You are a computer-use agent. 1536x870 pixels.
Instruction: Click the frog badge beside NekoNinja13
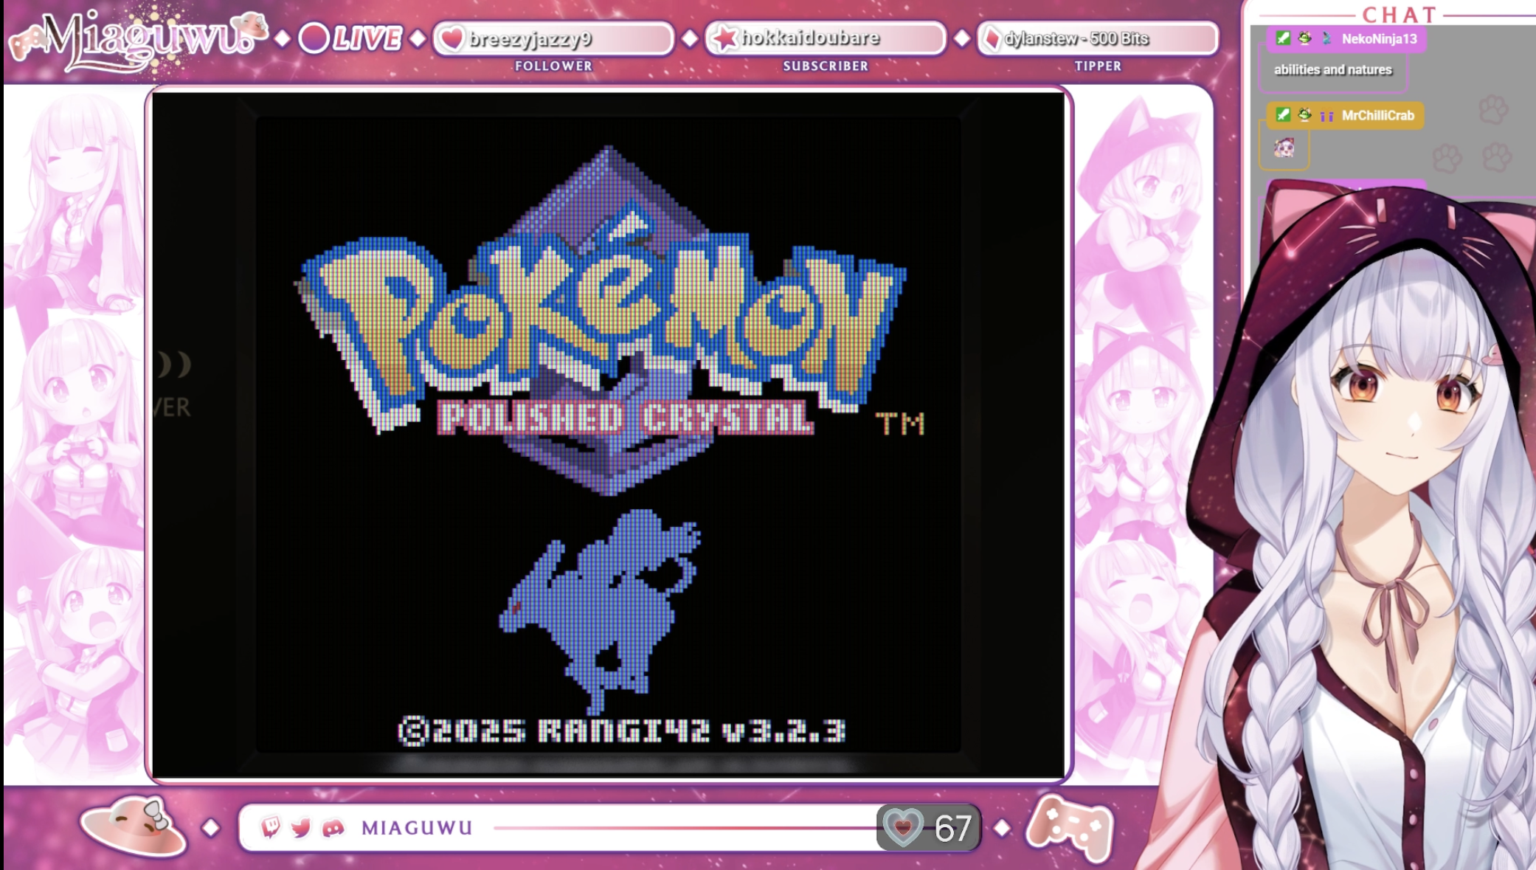click(1304, 38)
